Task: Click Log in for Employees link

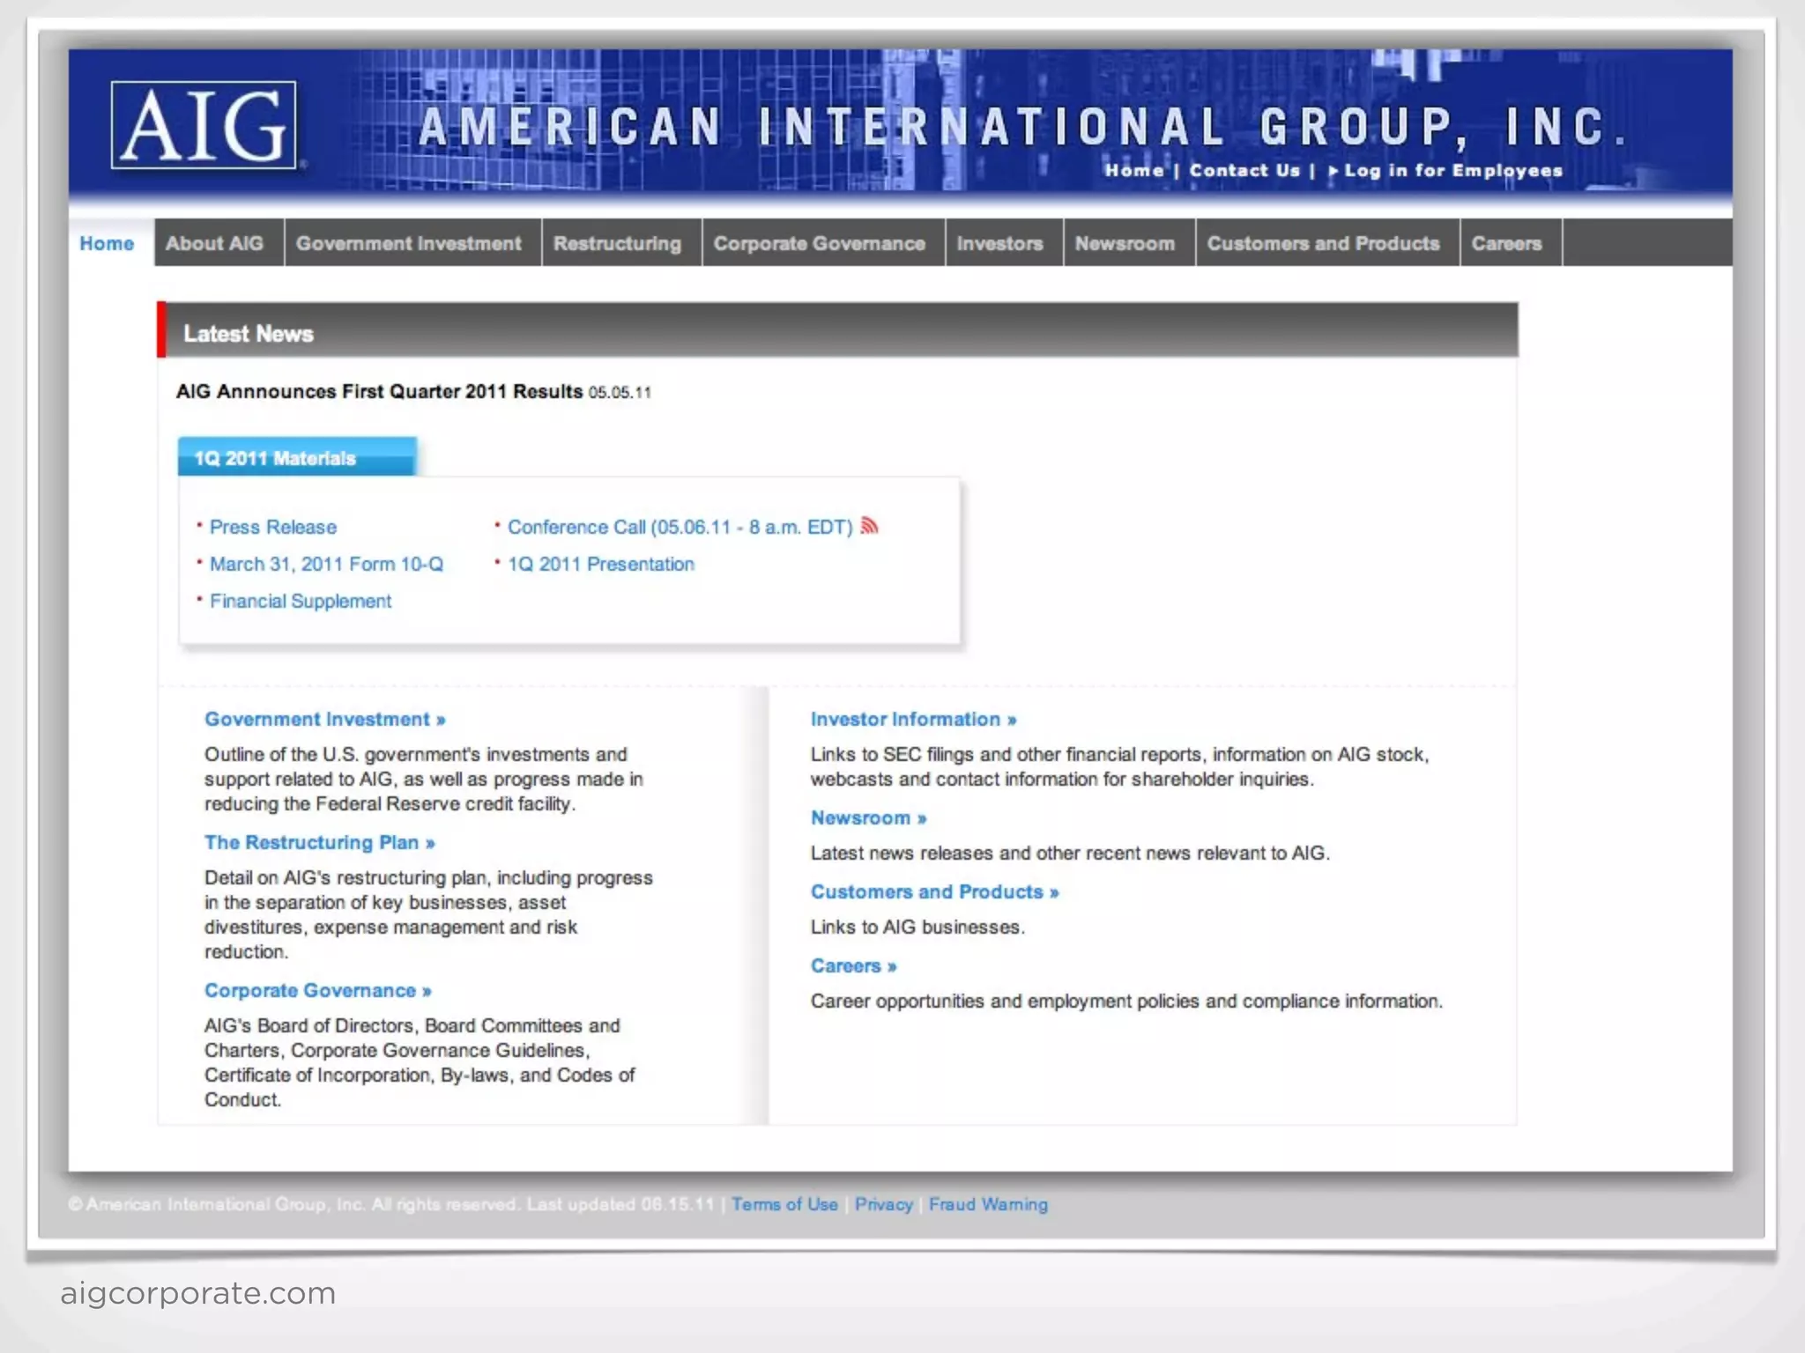Action: pos(1445,171)
